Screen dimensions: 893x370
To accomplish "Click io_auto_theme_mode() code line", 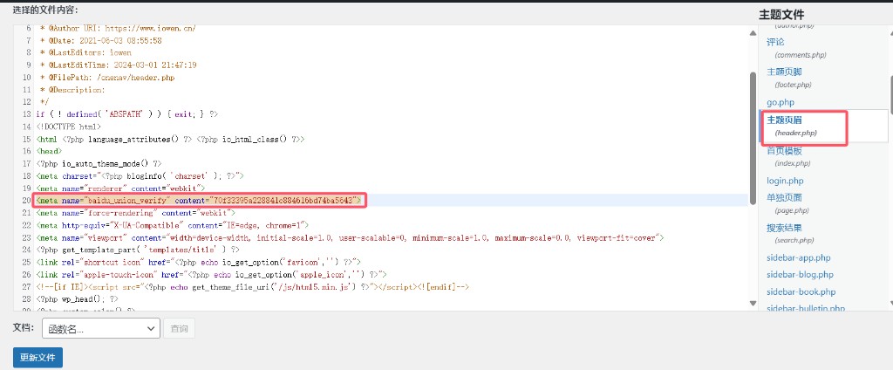I will 99,164.
